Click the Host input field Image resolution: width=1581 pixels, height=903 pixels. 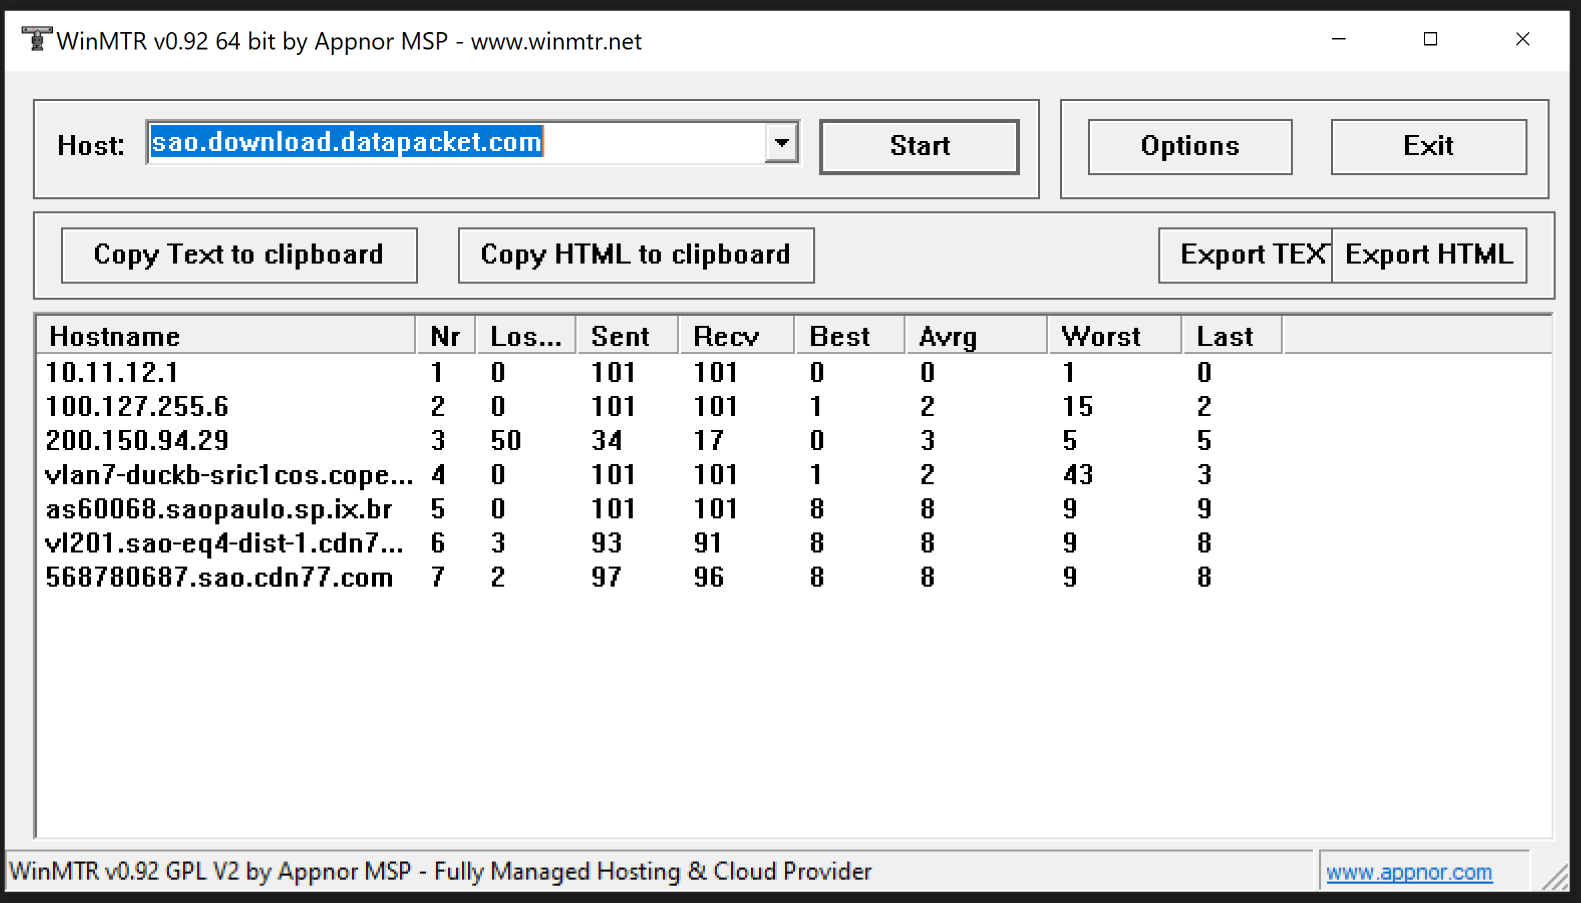pyautogui.click(x=456, y=143)
